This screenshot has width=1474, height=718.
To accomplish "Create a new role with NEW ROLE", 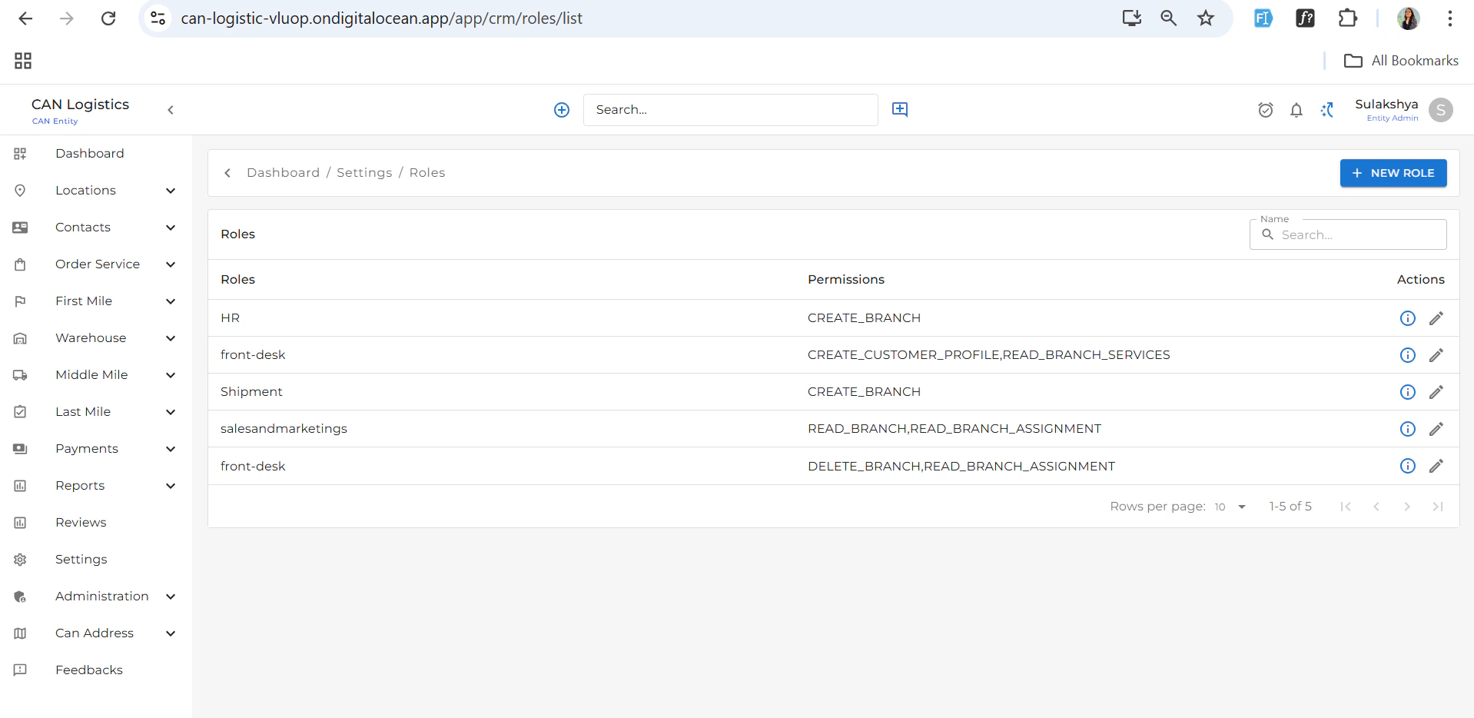I will pyautogui.click(x=1393, y=173).
